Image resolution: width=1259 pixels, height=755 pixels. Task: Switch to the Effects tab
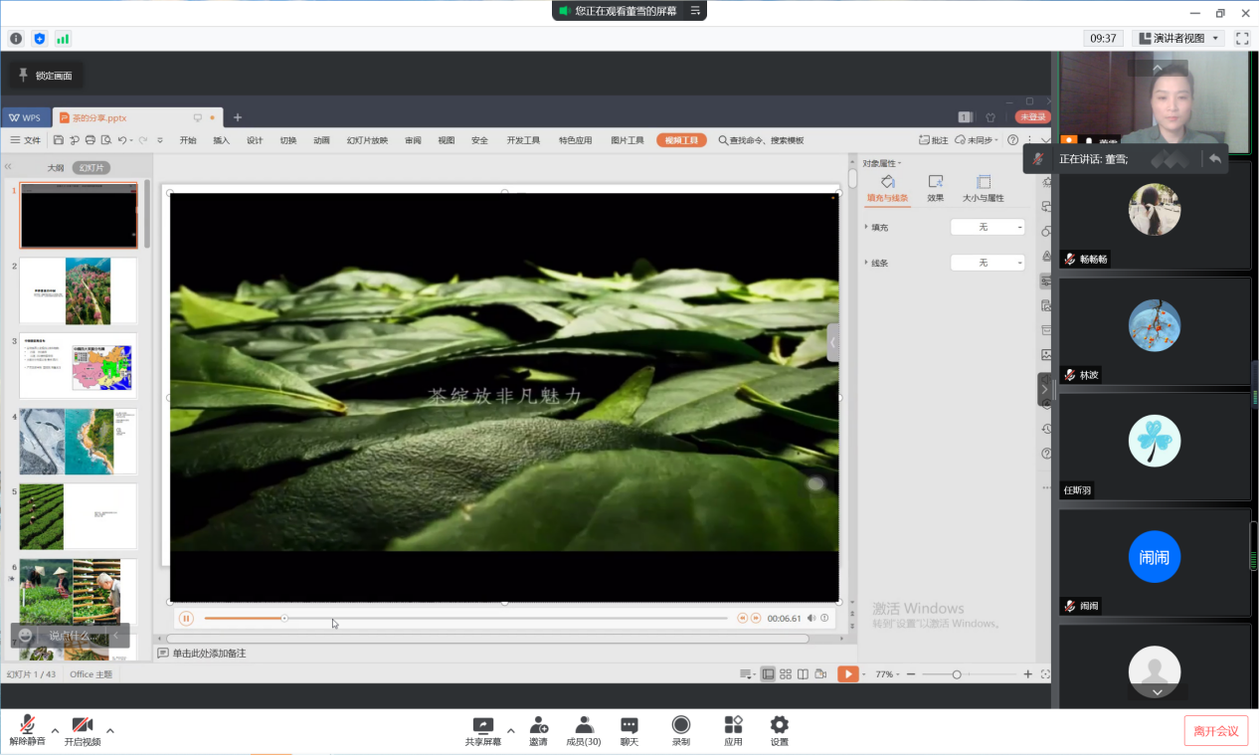[935, 187]
